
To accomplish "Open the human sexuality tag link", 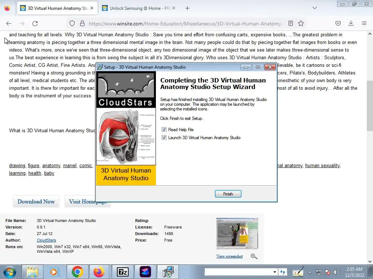I will 323,166.
